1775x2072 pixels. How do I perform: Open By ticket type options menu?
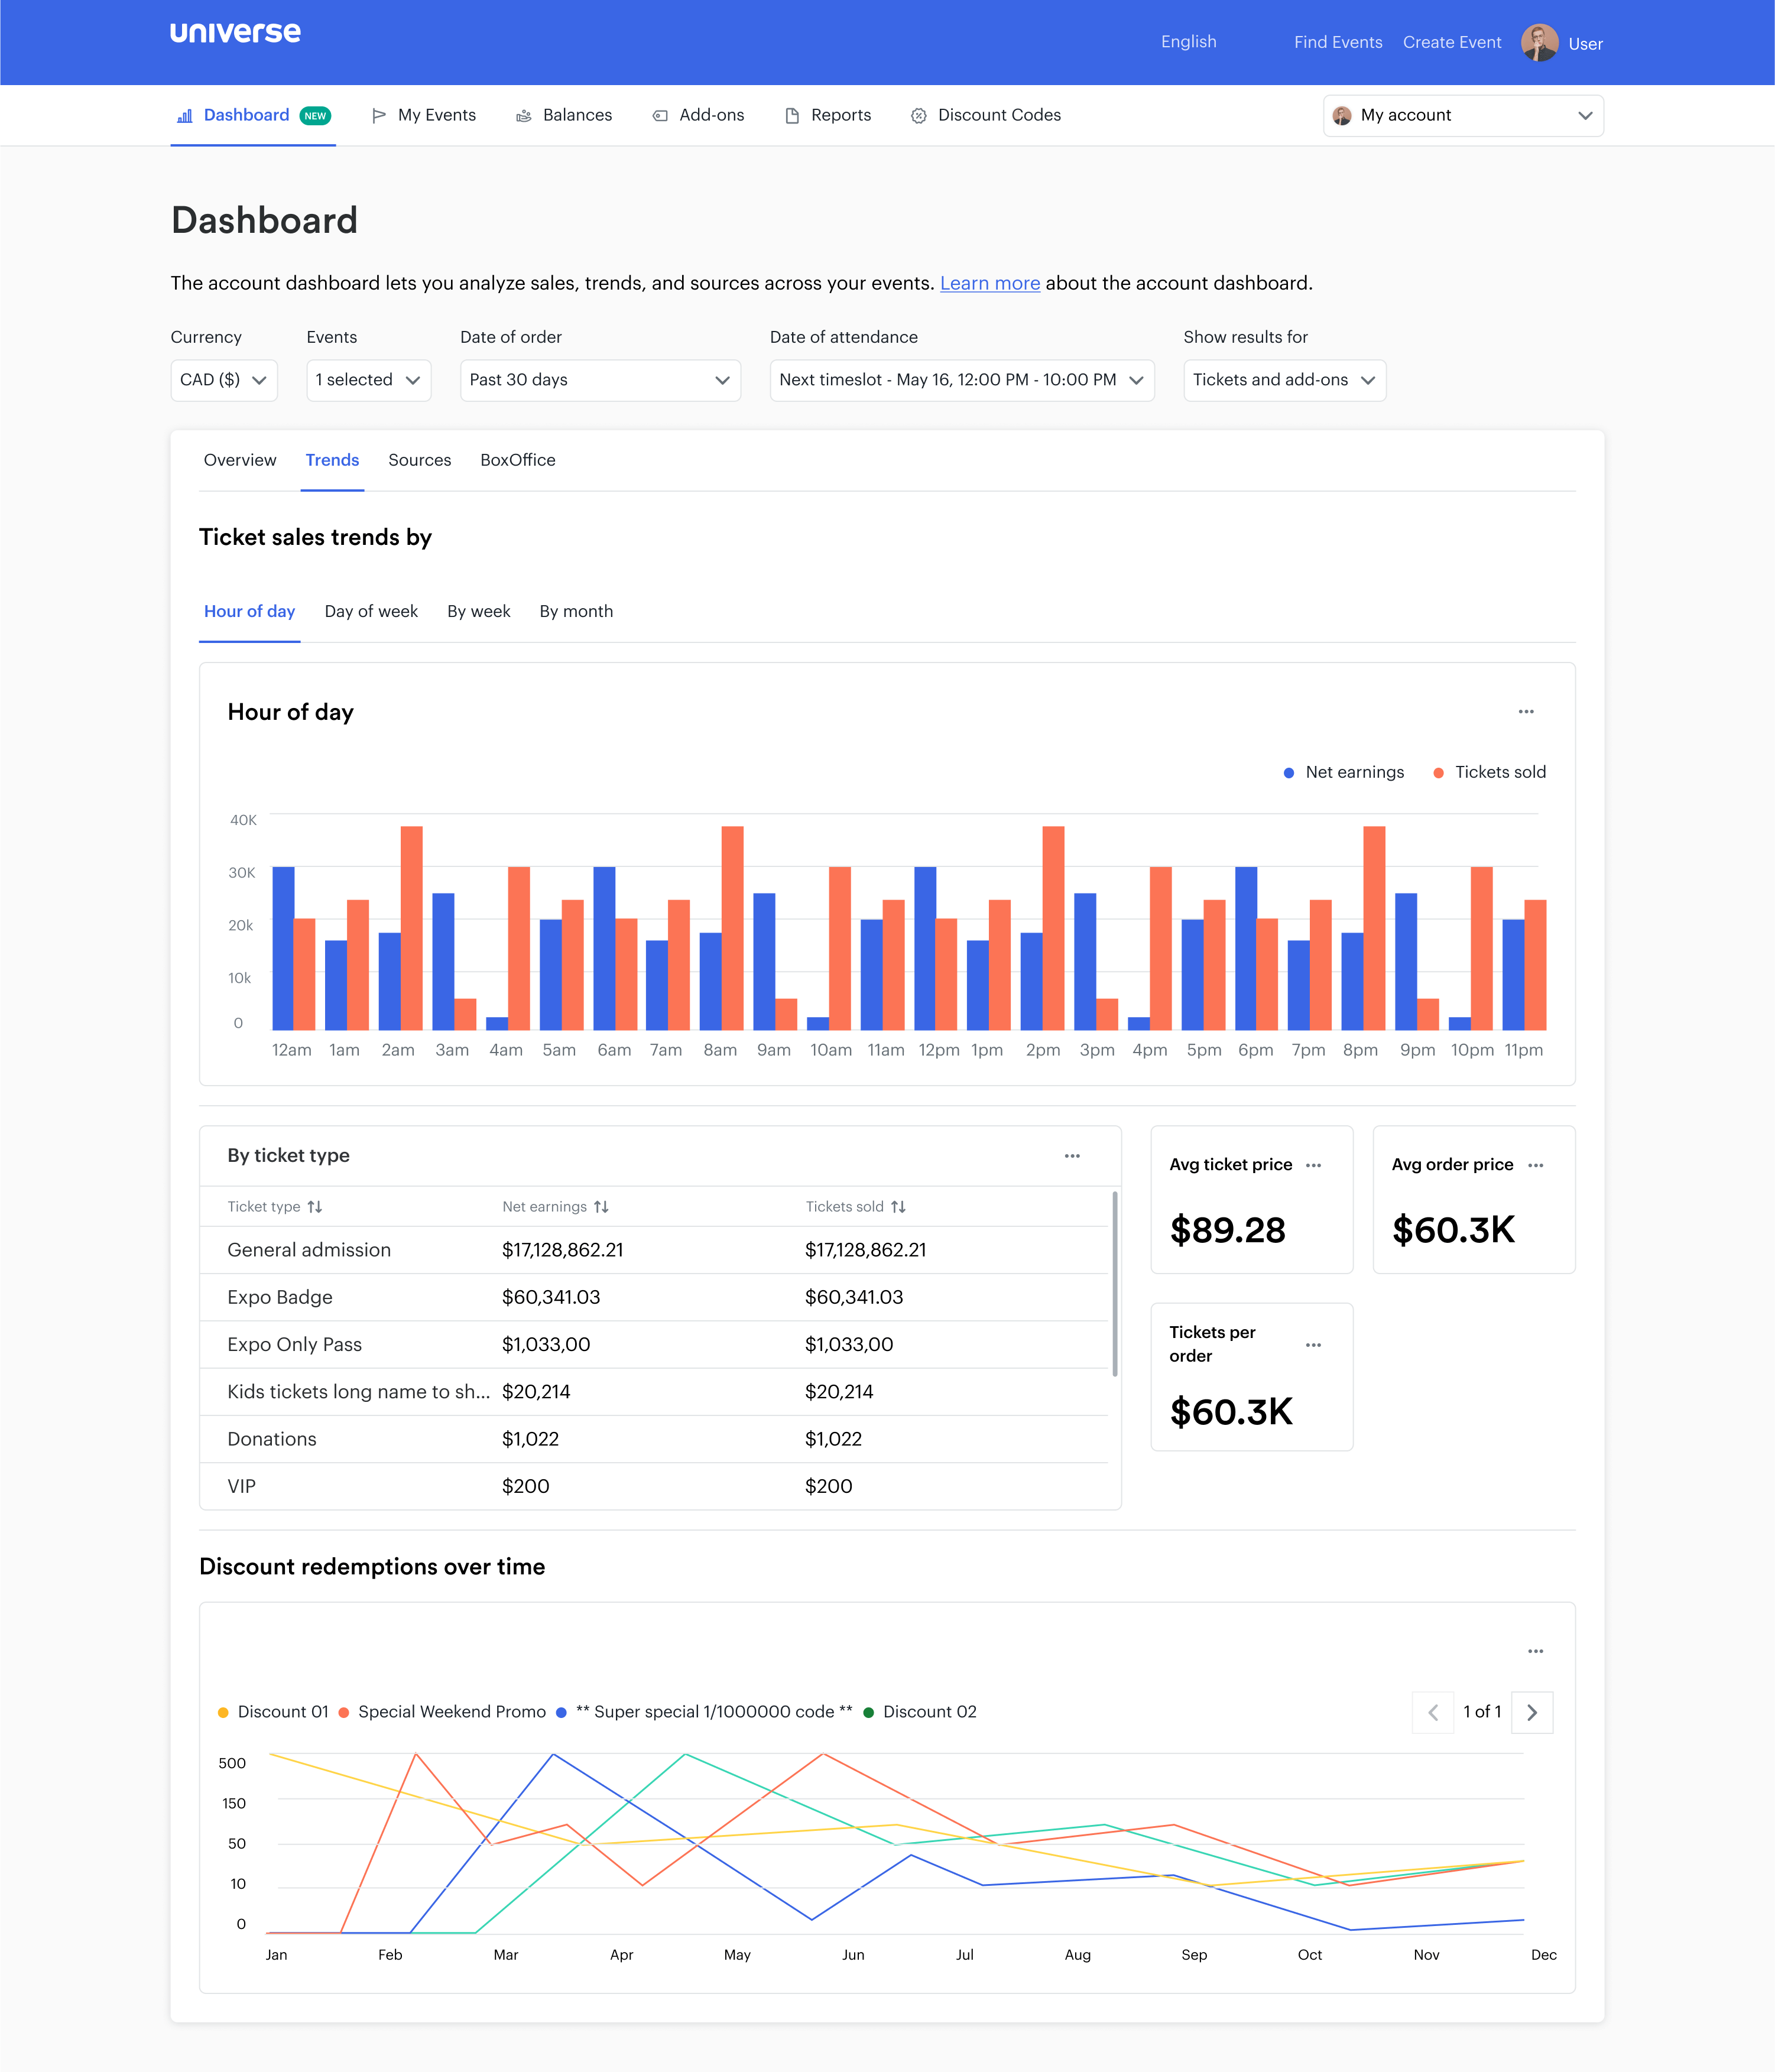pyautogui.click(x=1071, y=1156)
